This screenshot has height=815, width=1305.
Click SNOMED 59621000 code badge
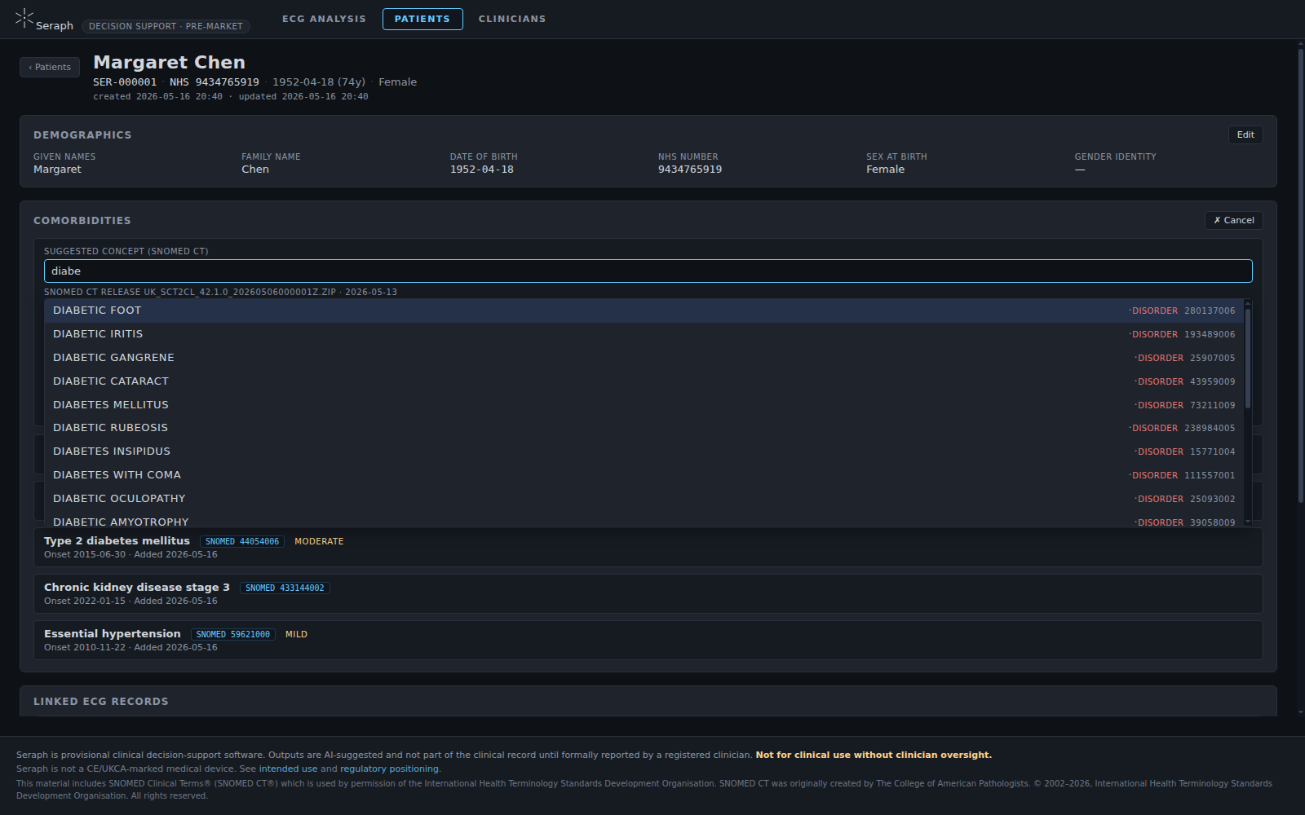(233, 634)
